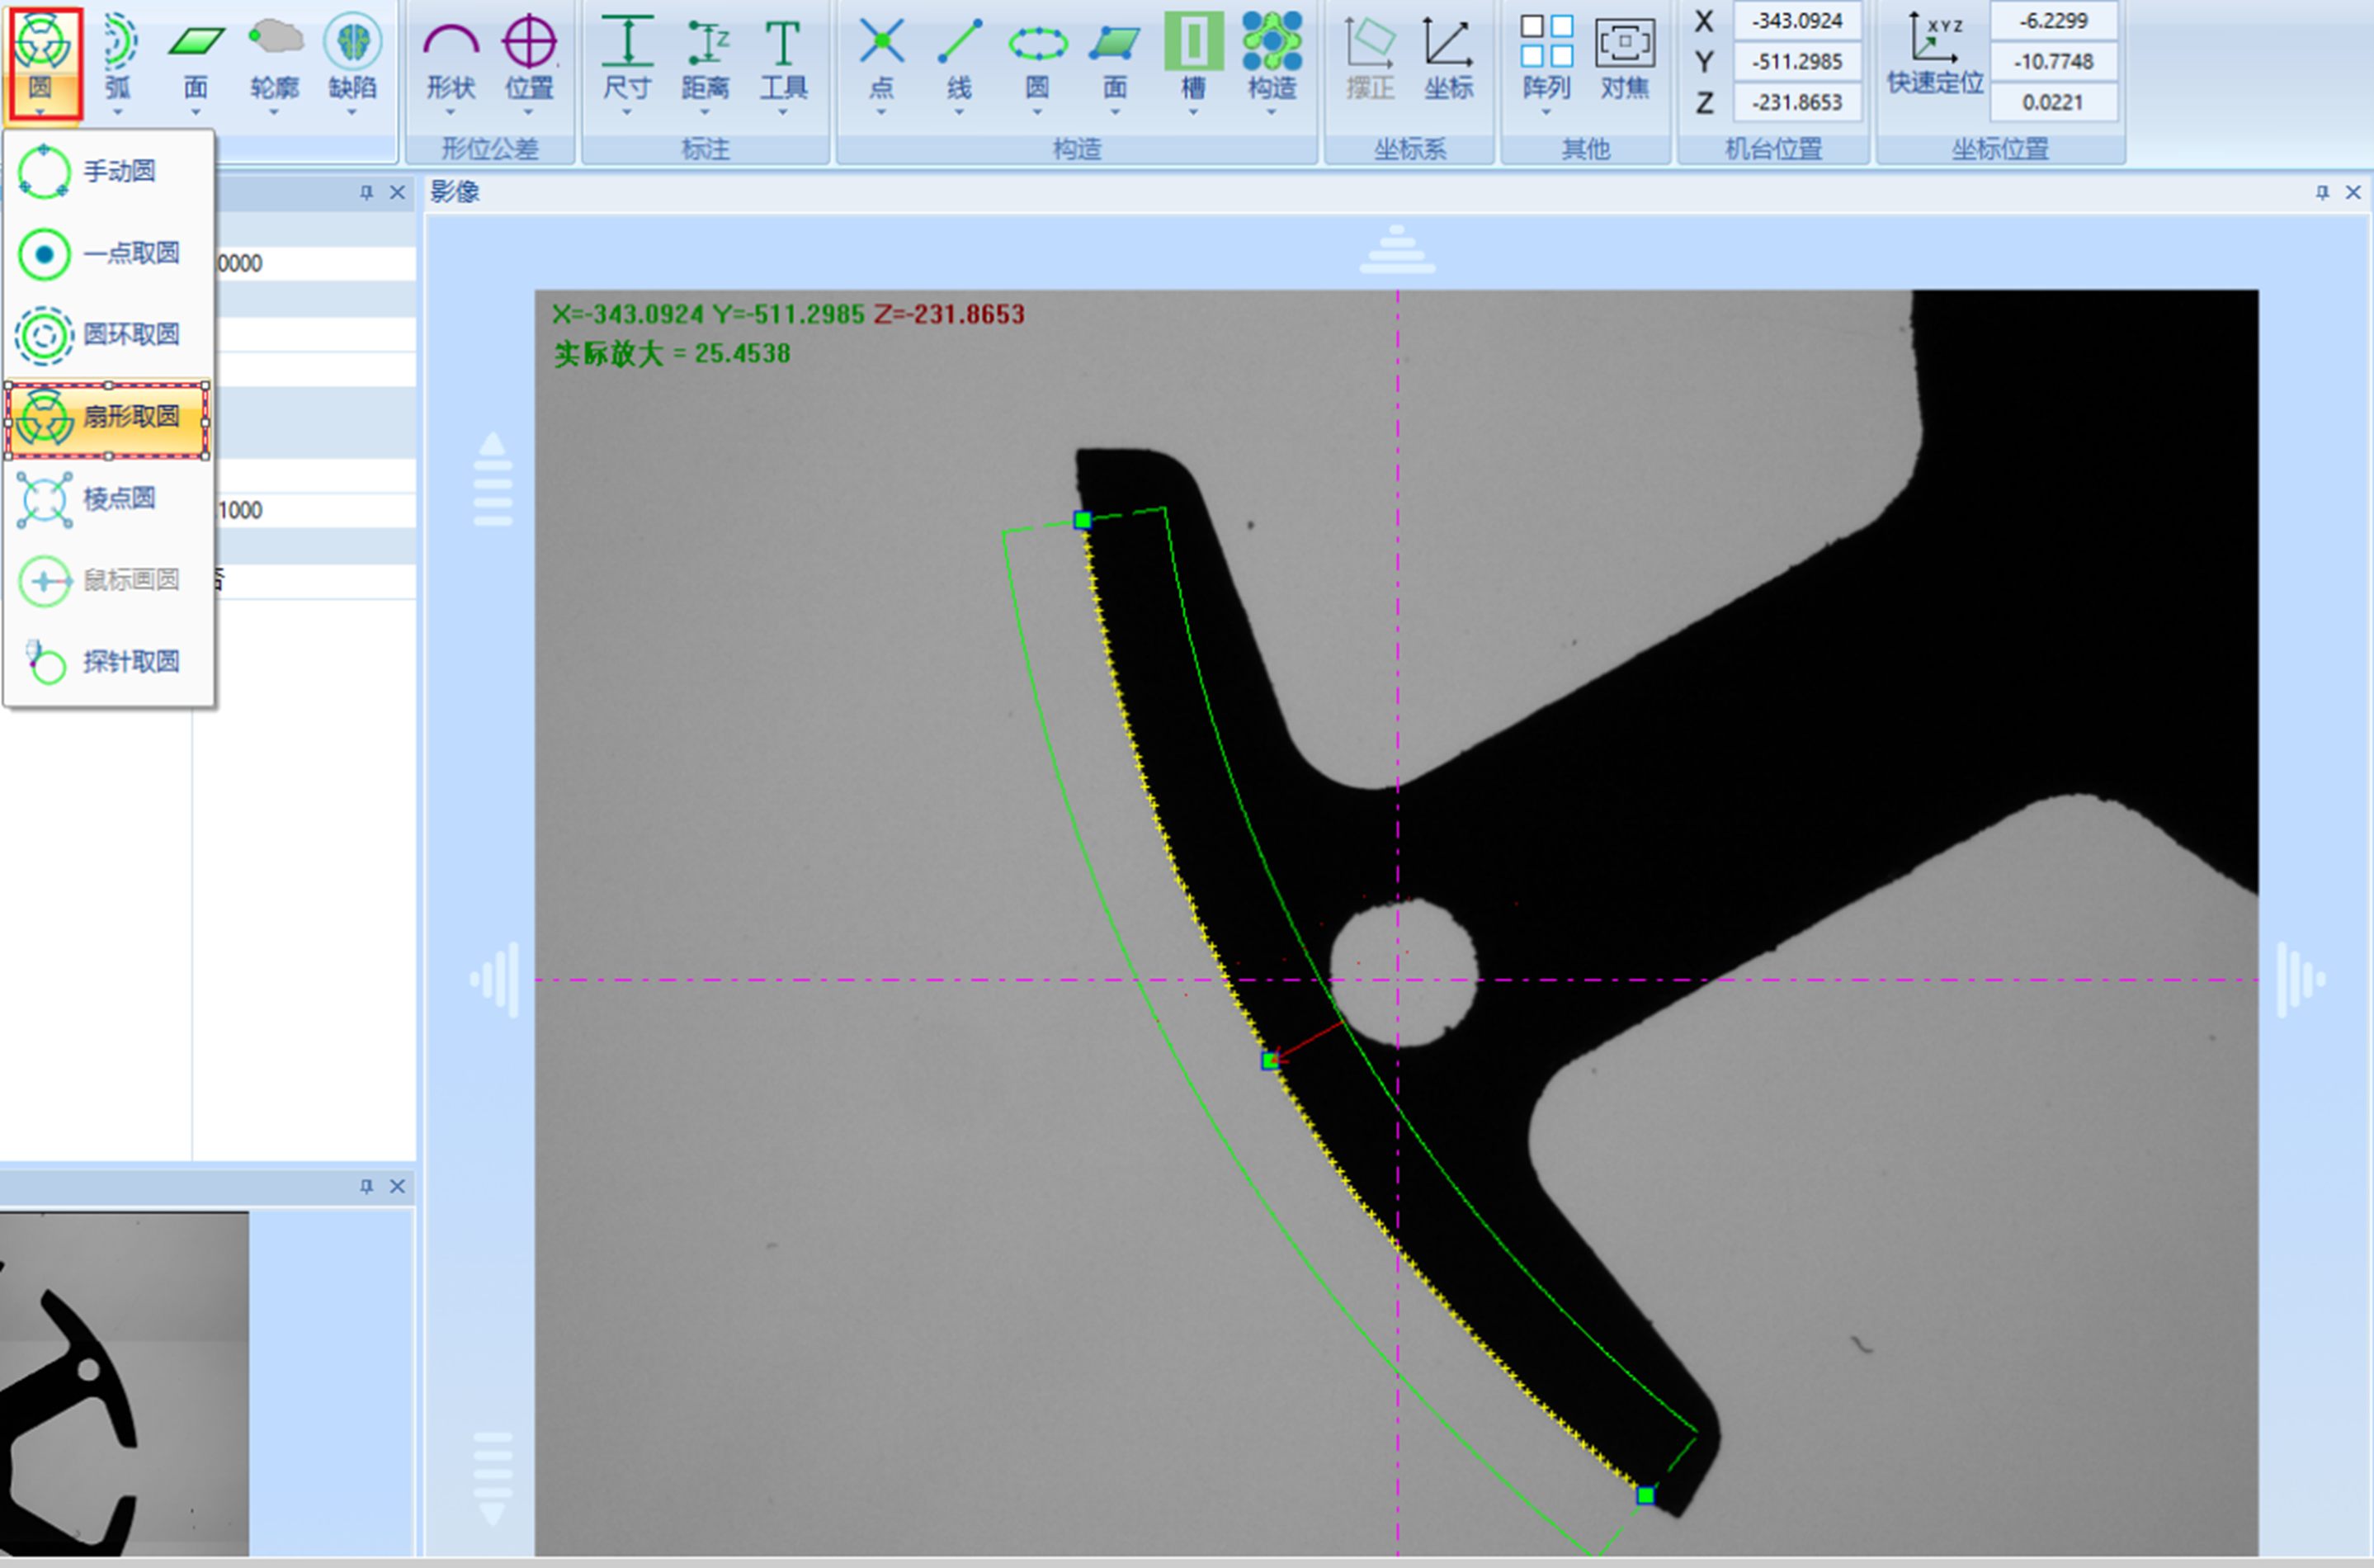The height and width of the screenshot is (1568, 2374).
Task: Pin the 影像 image panel
Action: 2322,192
